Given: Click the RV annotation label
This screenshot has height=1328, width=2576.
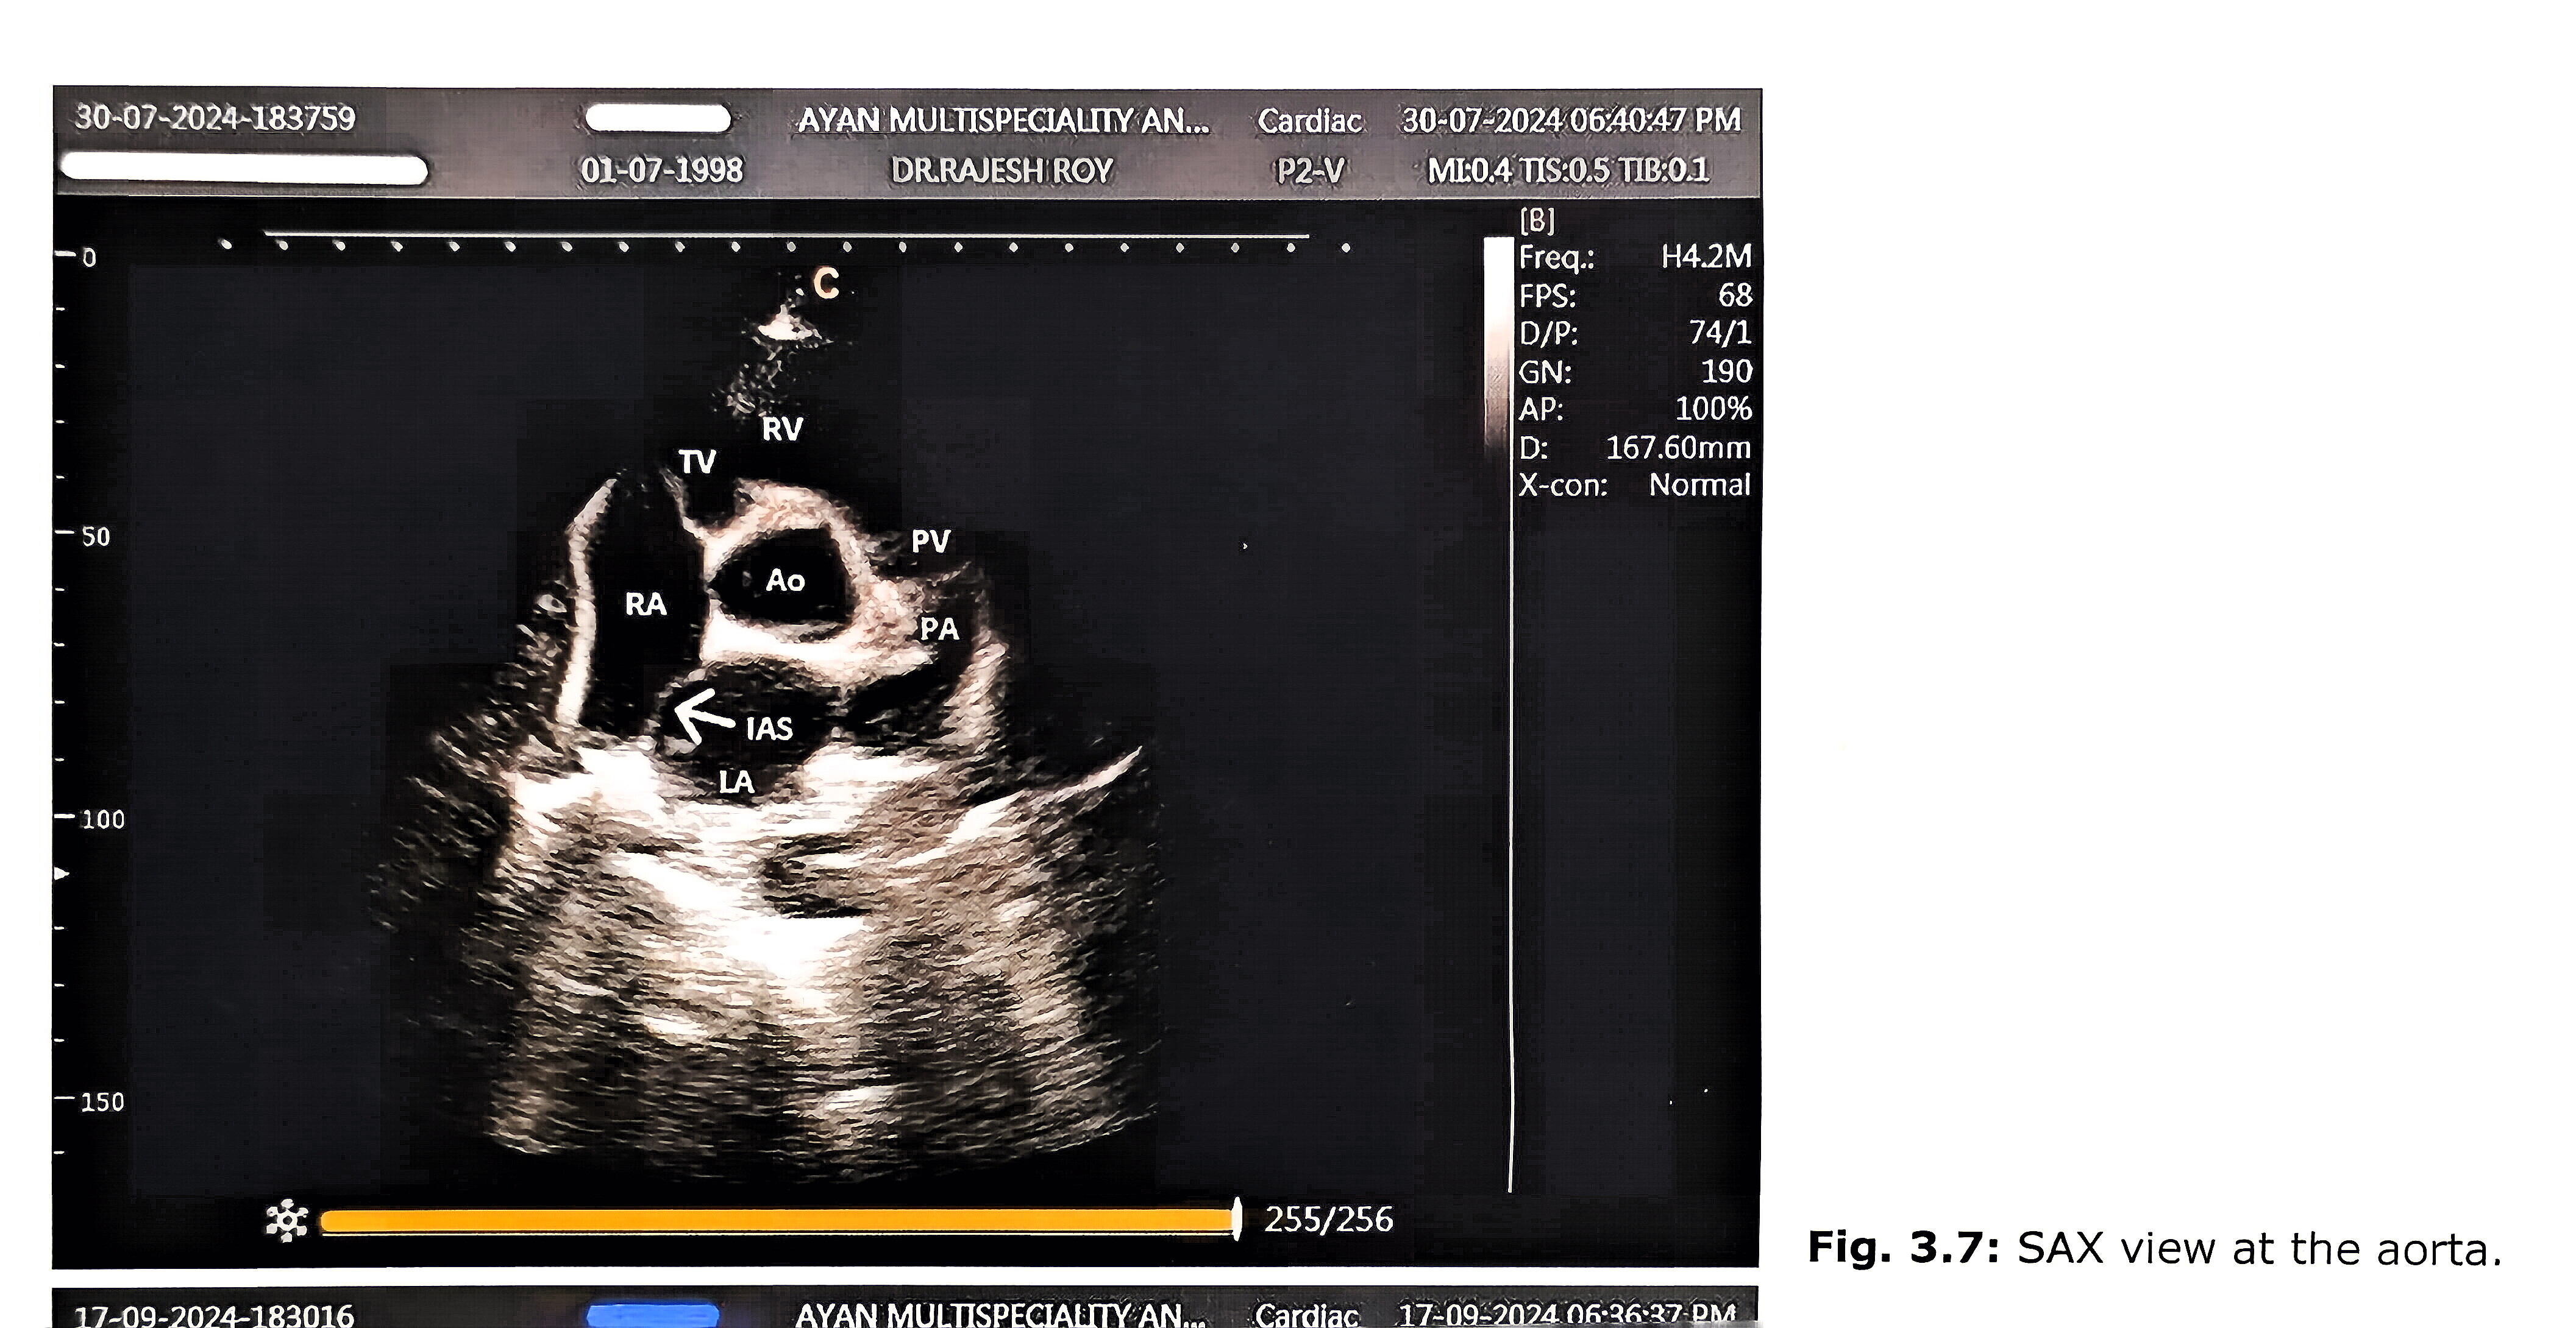Looking at the screenshot, I should [x=782, y=429].
